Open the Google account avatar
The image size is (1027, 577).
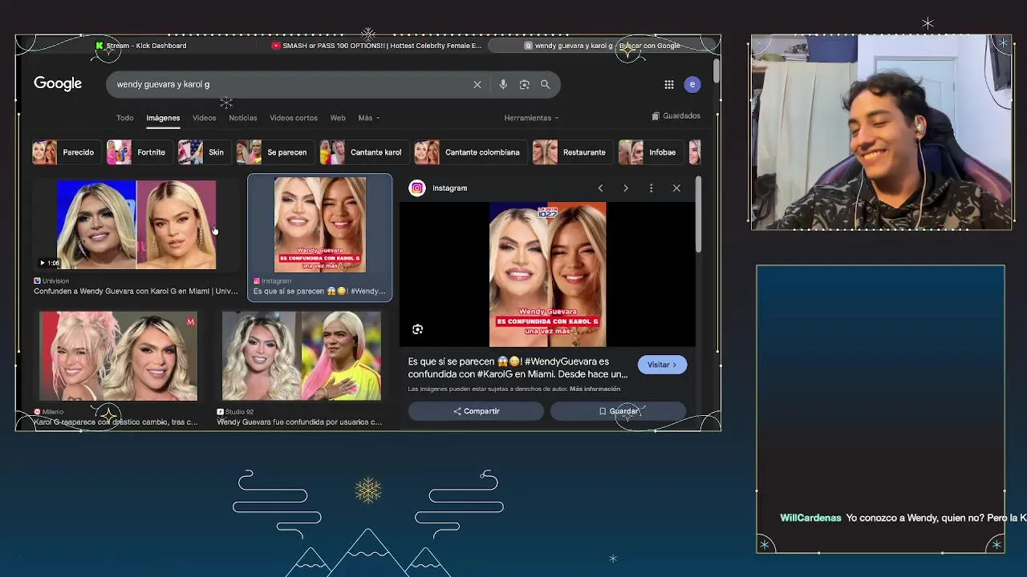(692, 84)
